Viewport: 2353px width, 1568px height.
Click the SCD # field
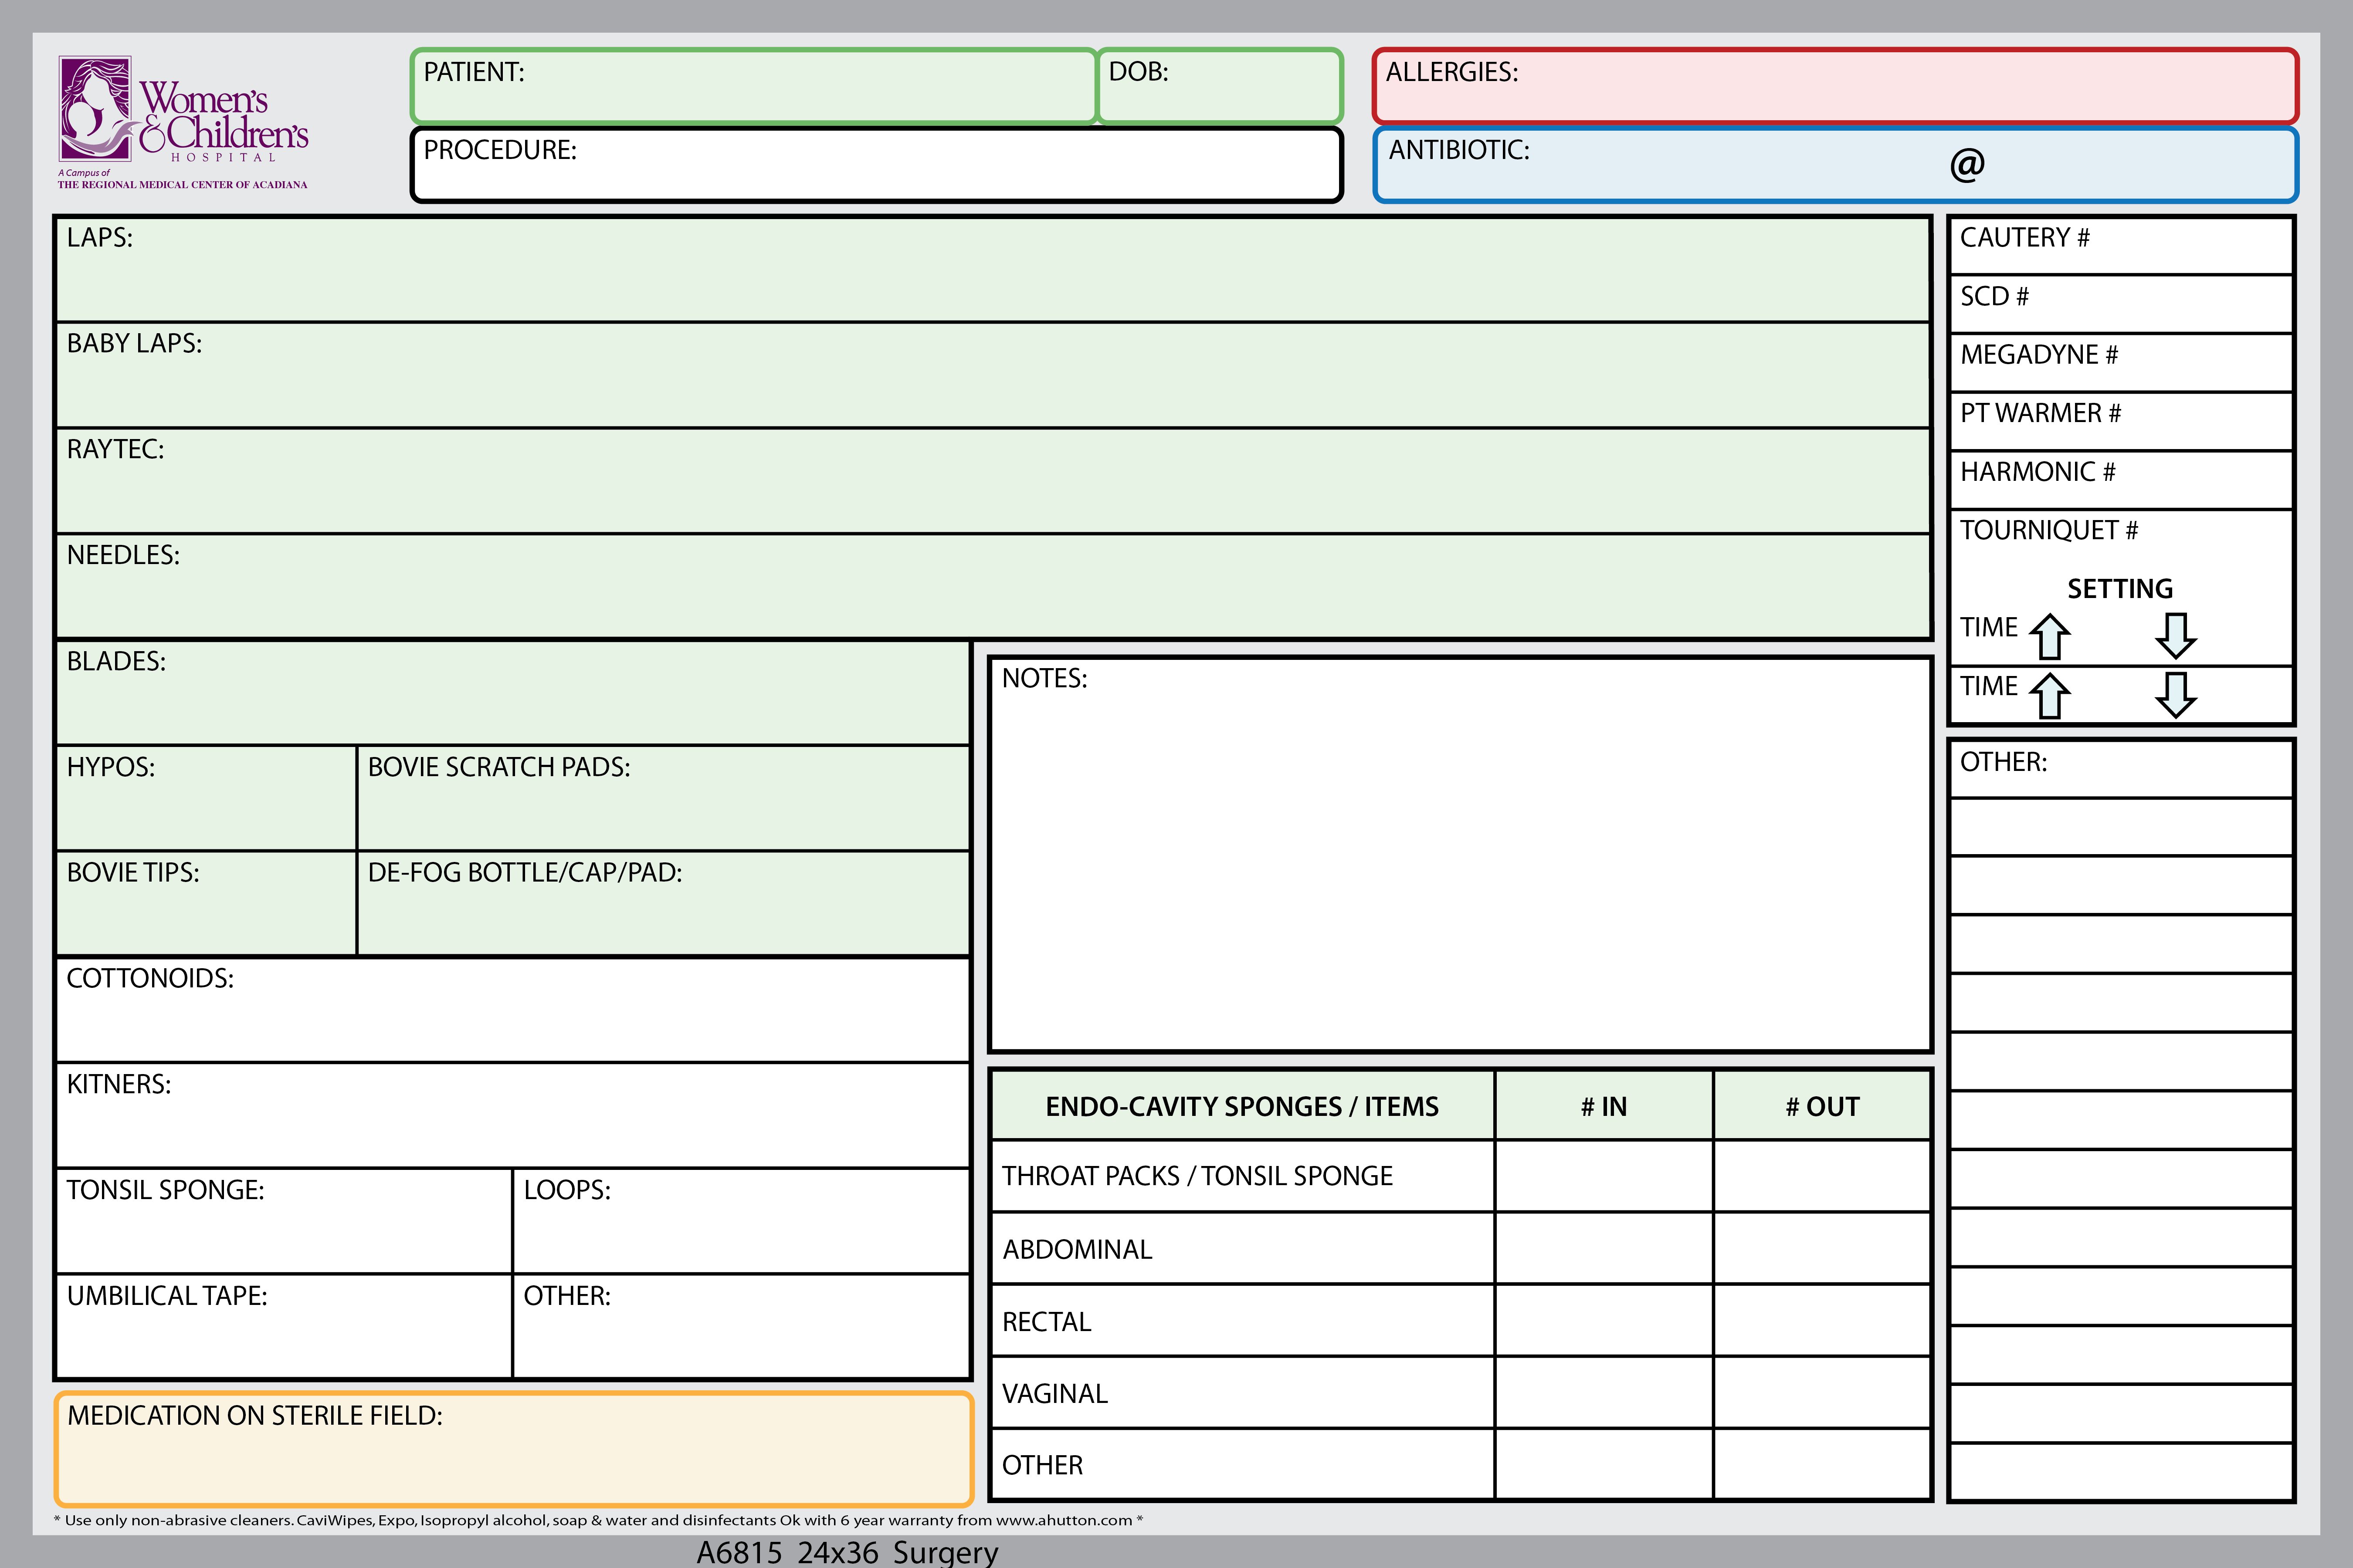click(2121, 304)
